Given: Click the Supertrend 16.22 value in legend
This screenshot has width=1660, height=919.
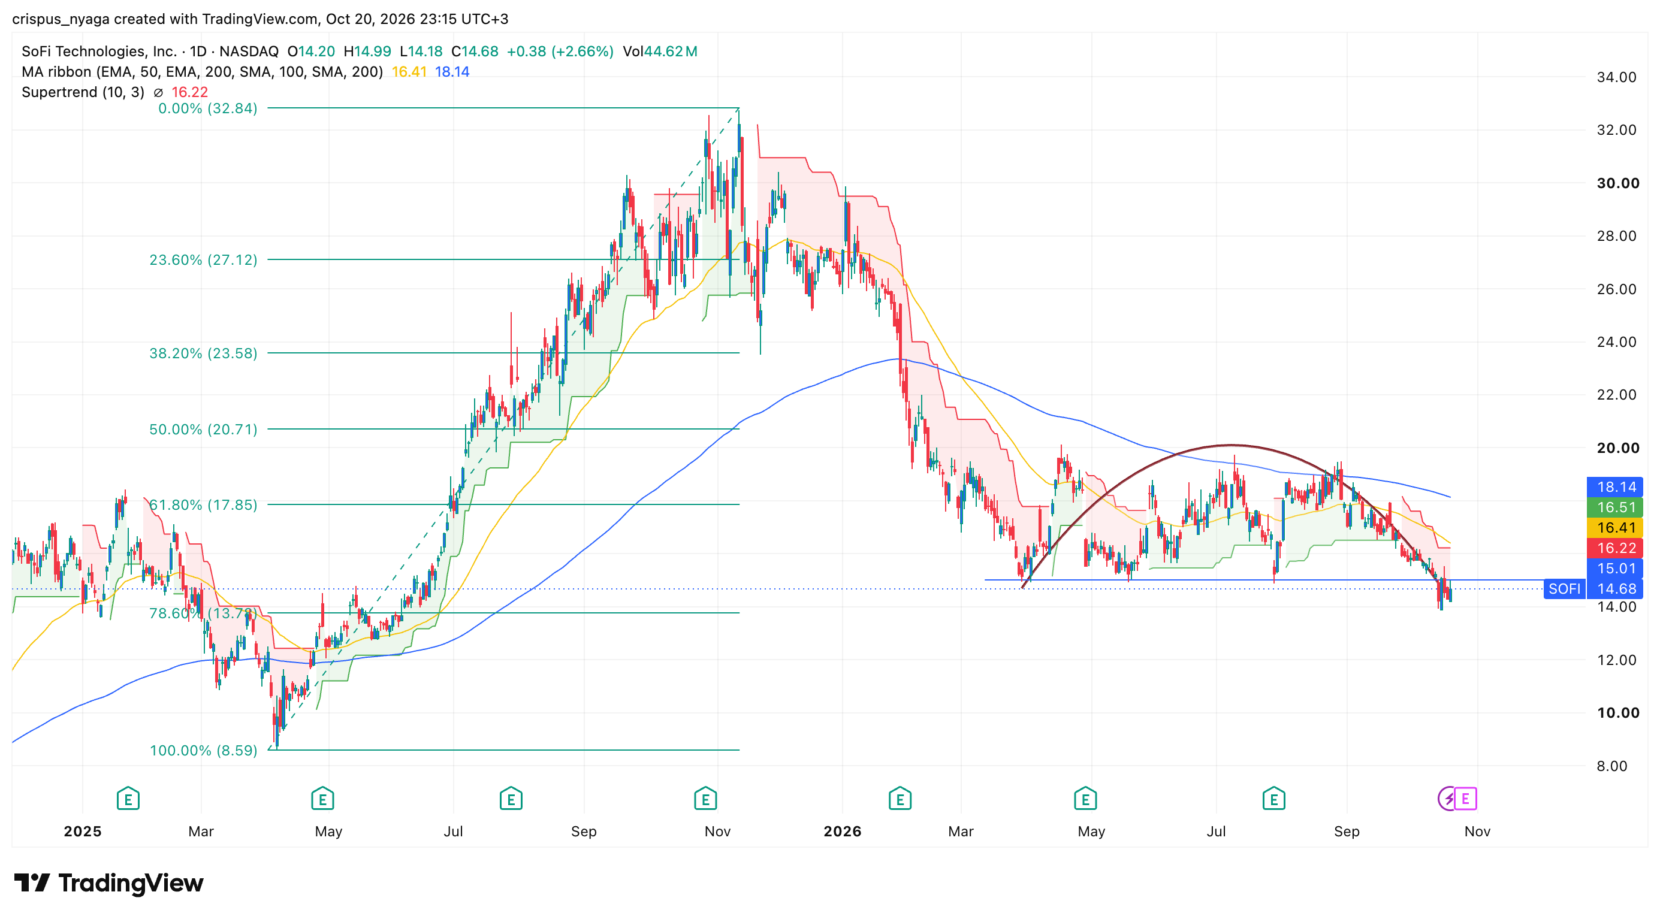Looking at the screenshot, I should pyautogui.click(x=189, y=93).
